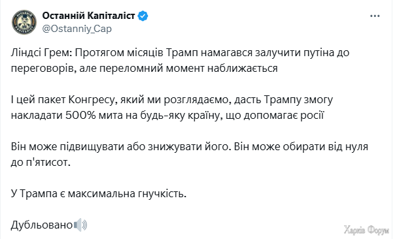Click the Харків Форум watermark

pos(366,230)
